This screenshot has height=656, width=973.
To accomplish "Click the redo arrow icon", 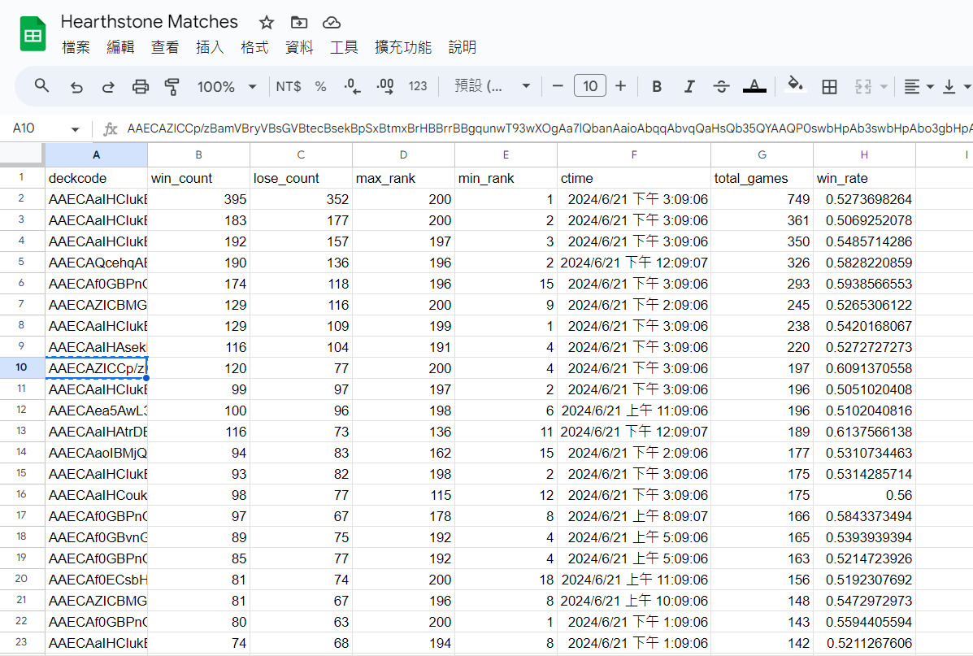I will tap(108, 86).
